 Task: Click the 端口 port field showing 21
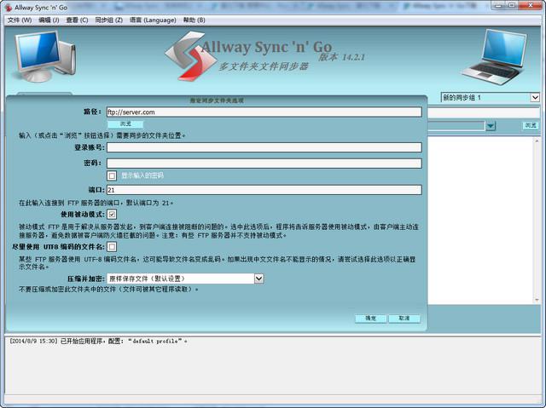click(x=264, y=190)
